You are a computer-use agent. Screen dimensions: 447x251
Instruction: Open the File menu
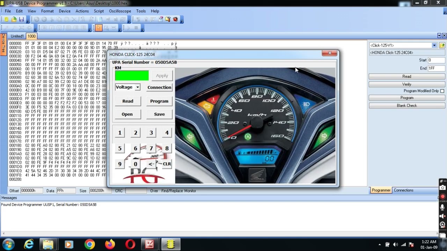[8, 11]
